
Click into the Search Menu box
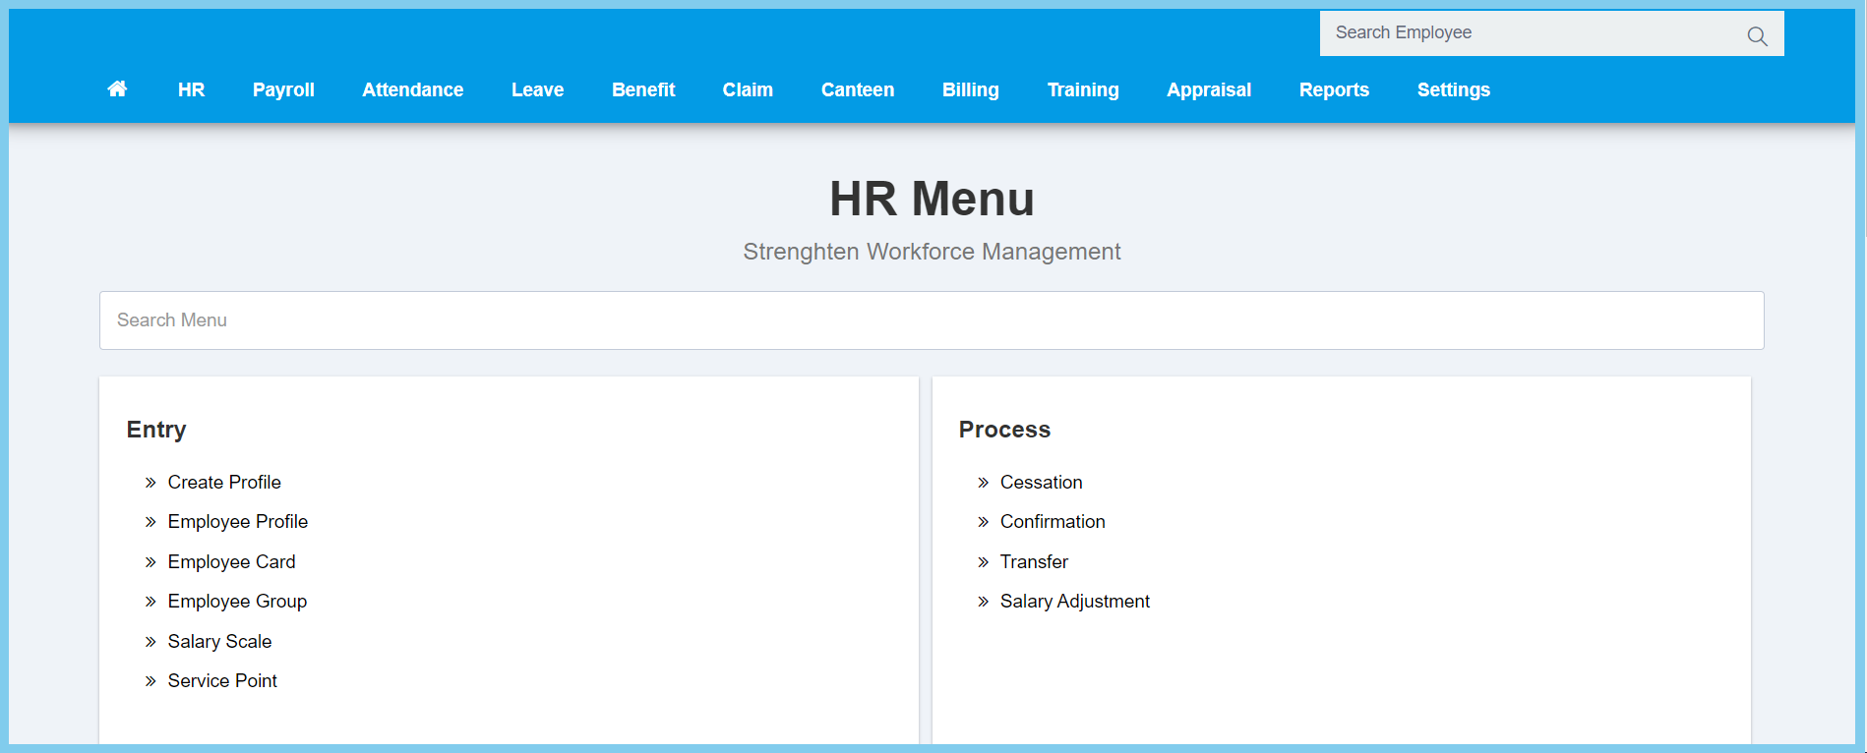click(931, 320)
